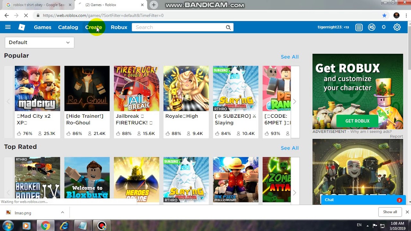Open Mad City game thumbnail
Viewport: 411px width, 231px height.
37,88
